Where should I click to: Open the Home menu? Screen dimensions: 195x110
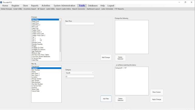click(5, 5)
